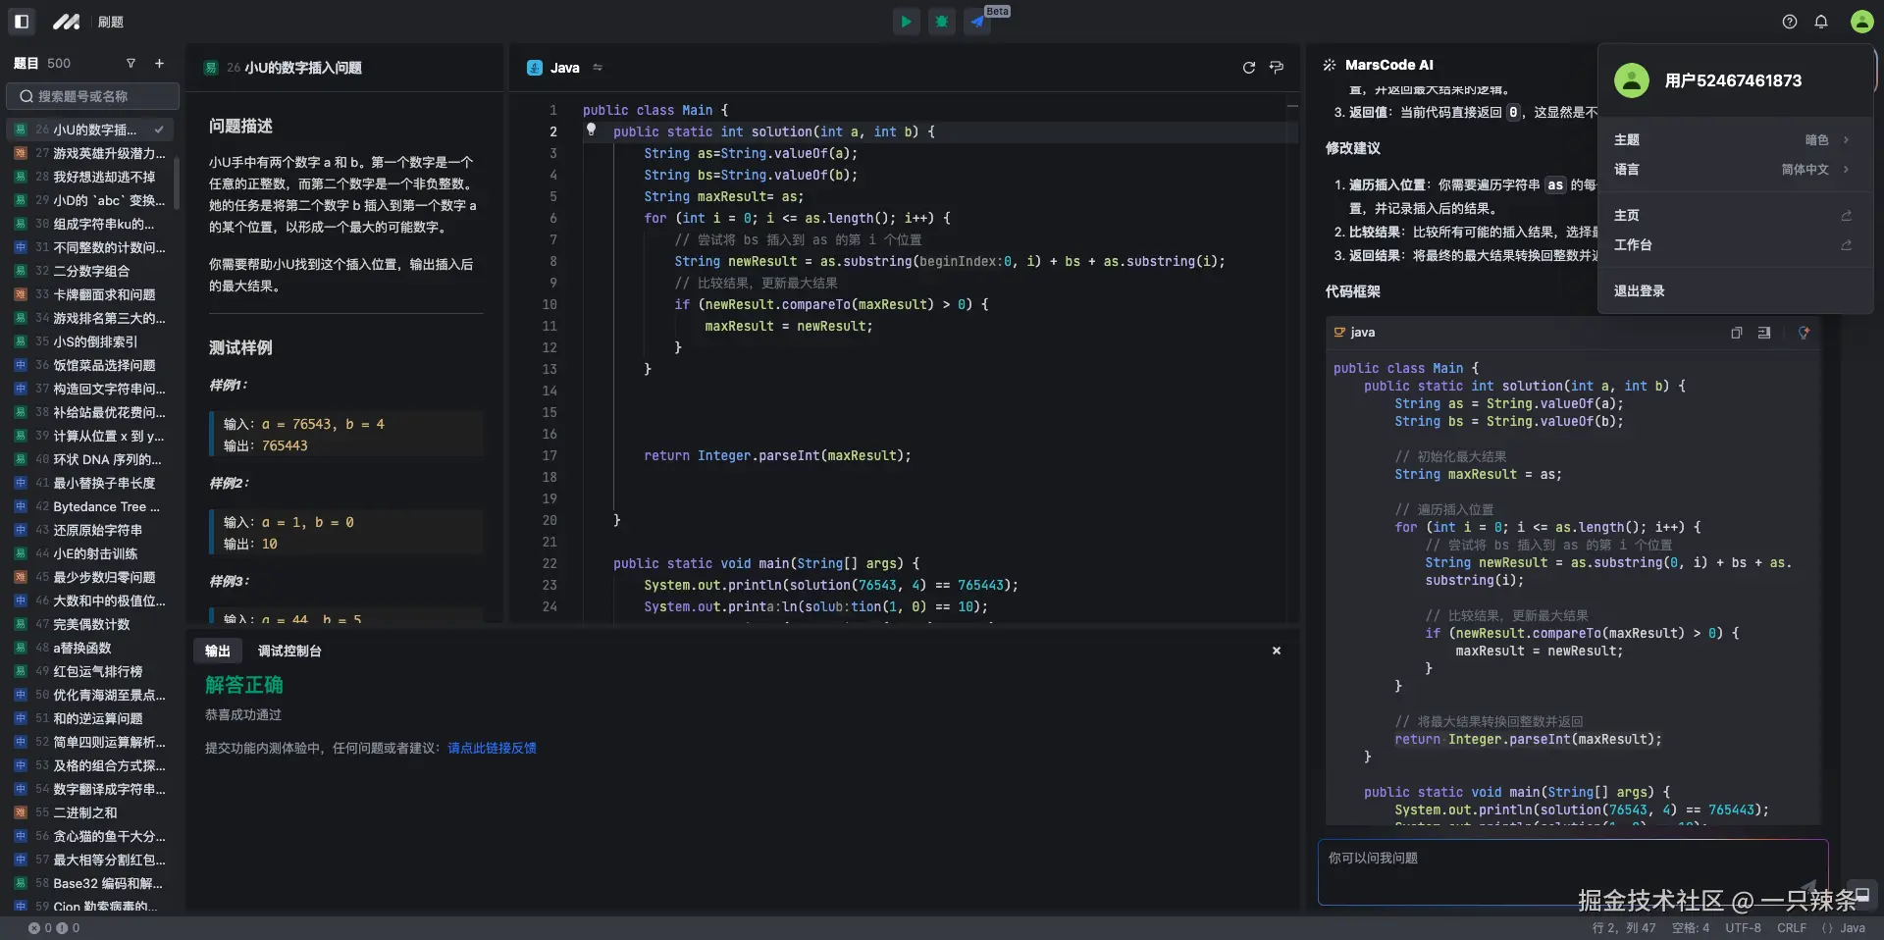This screenshot has width=1884, height=940.
Task: Choose log out from user menu
Action: [1639, 291]
